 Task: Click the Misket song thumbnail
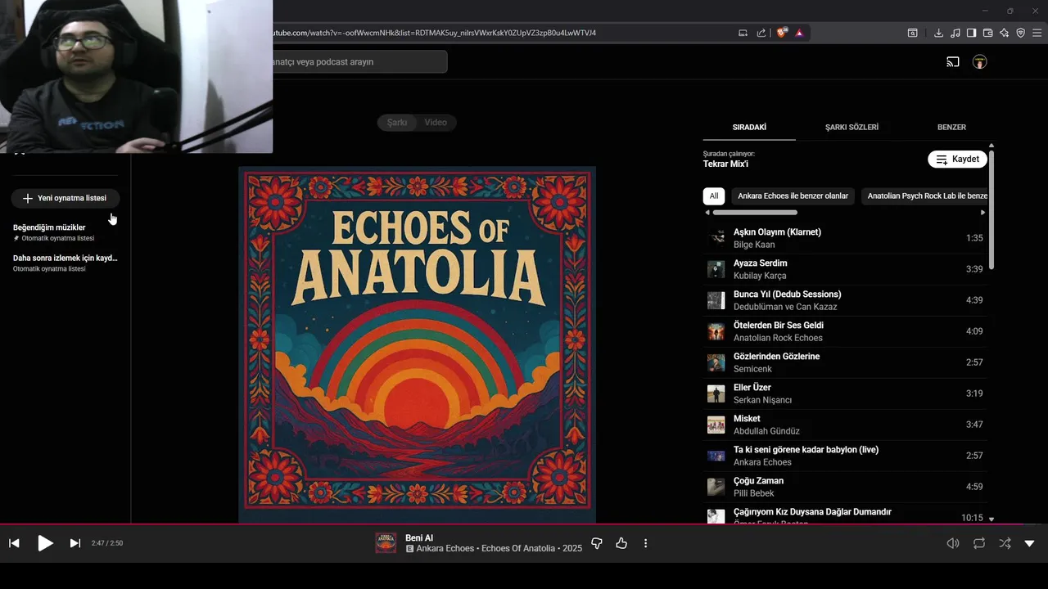pos(716,425)
